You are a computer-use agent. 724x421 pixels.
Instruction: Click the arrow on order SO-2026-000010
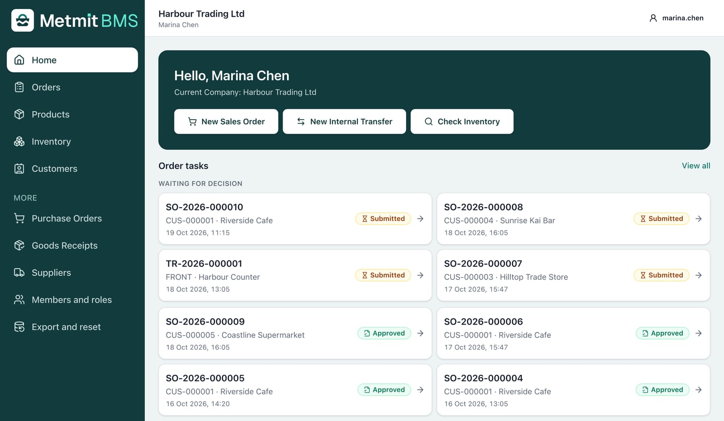point(420,219)
